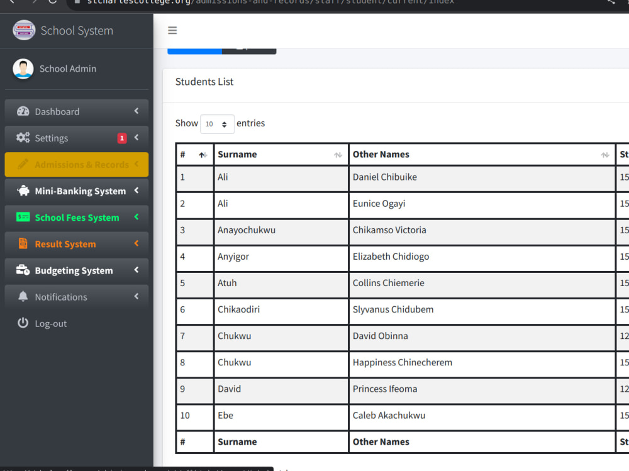The height and width of the screenshot is (471, 629).
Task: Select Admissions & Records menu item
Action: click(x=77, y=165)
